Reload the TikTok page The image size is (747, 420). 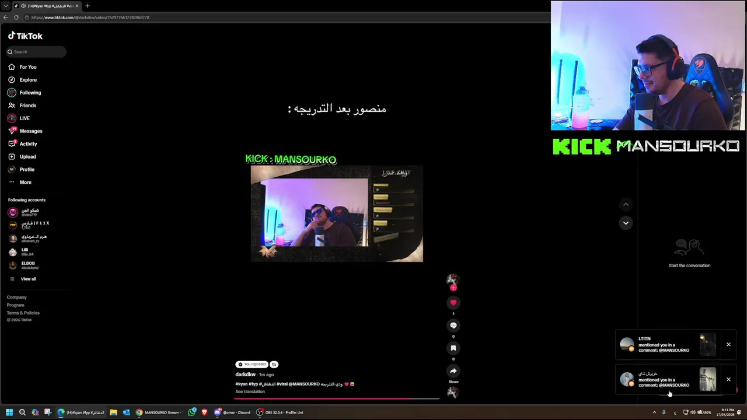pyautogui.click(x=16, y=17)
